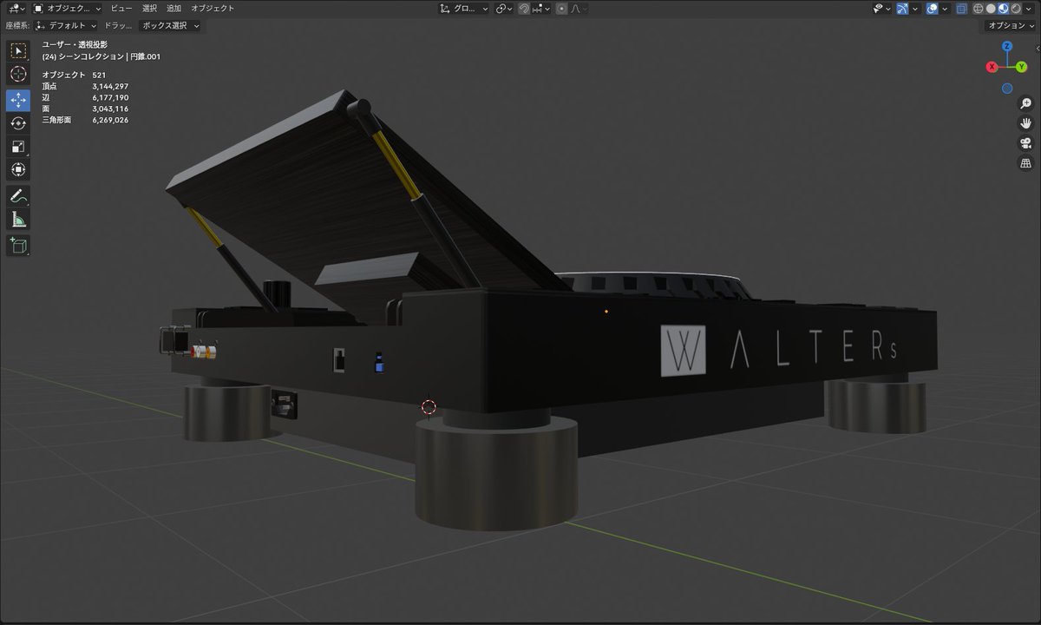Click the green Y axis gizmo ball

[1021, 68]
